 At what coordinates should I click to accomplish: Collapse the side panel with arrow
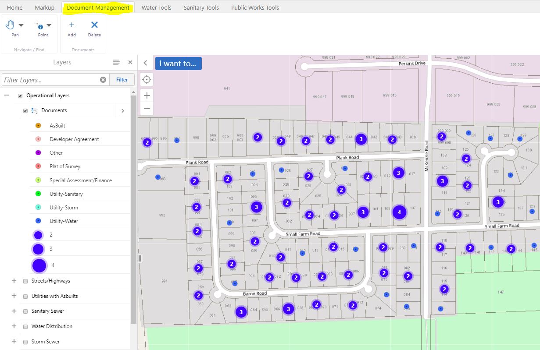click(x=145, y=63)
